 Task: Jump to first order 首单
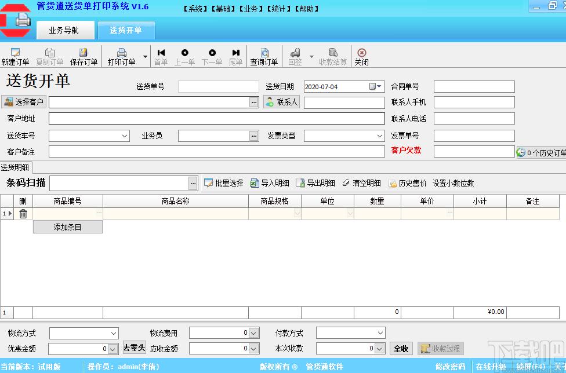tap(161, 57)
